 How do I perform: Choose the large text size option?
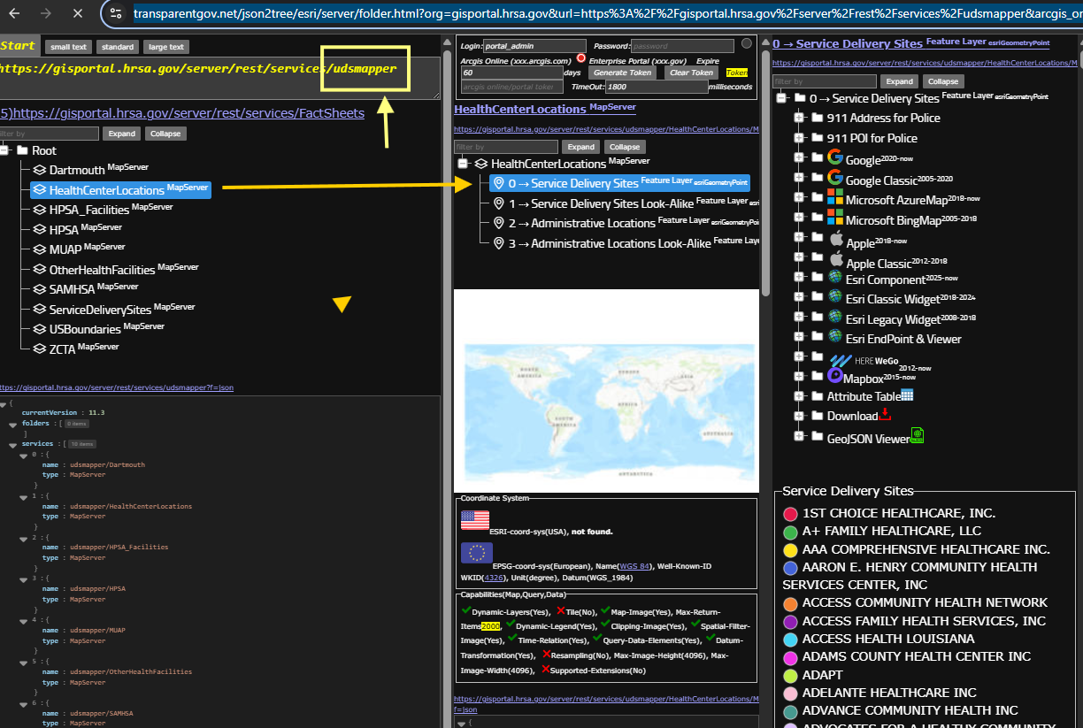tap(165, 47)
